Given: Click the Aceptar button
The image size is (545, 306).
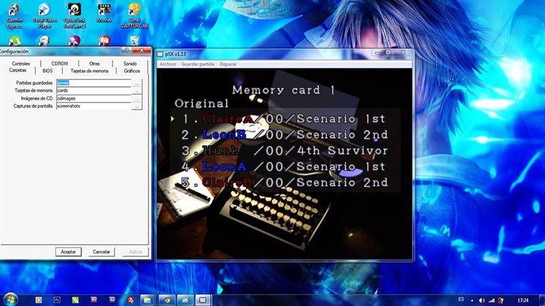Looking at the screenshot, I should 68,252.
